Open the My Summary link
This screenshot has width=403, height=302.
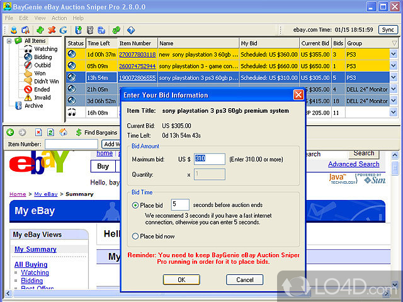click(x=35, y=249)
